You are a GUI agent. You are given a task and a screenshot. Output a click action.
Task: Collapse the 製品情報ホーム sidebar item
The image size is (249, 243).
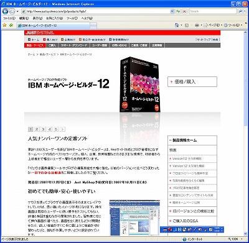point(192,140)
